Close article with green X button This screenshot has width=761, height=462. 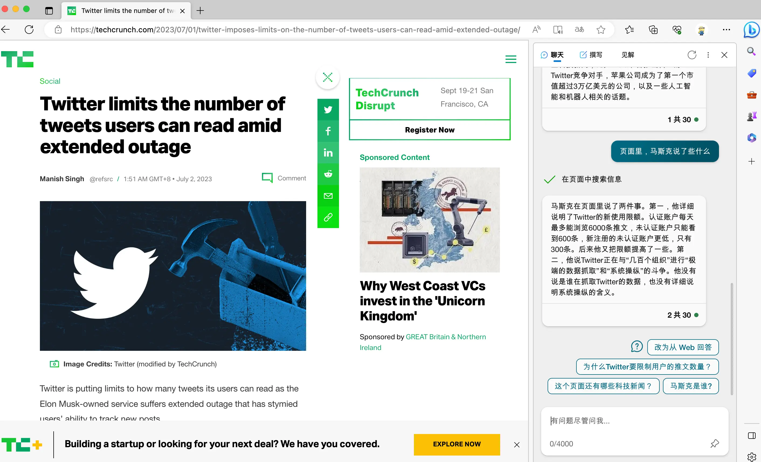pyautogui.click(x=328, y=77)
